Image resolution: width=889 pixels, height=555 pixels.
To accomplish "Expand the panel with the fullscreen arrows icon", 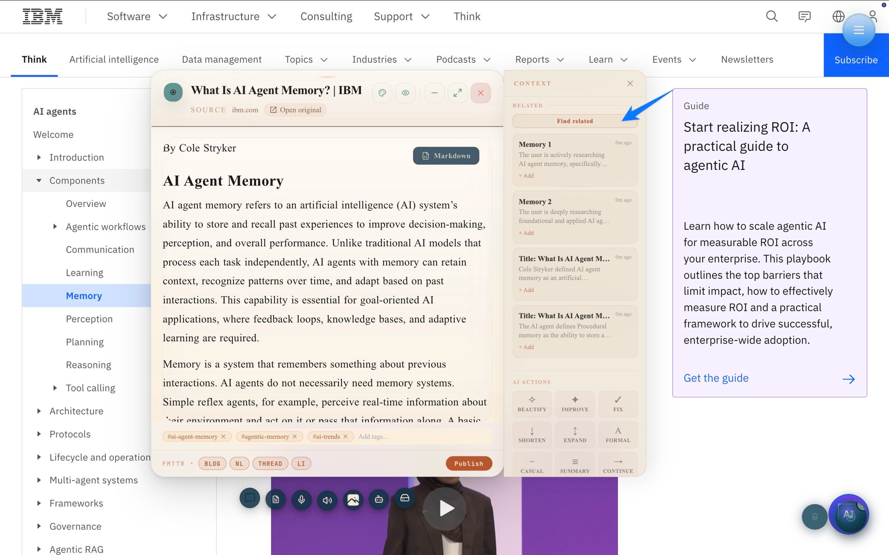I will tap(457, 93).
